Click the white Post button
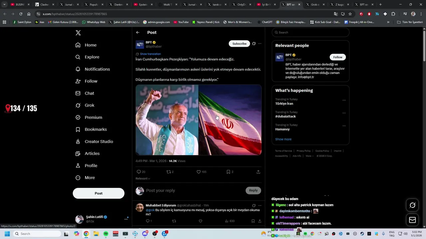This screenshot has height=239, width=426. pyautogui.click(x=99, y=193)
